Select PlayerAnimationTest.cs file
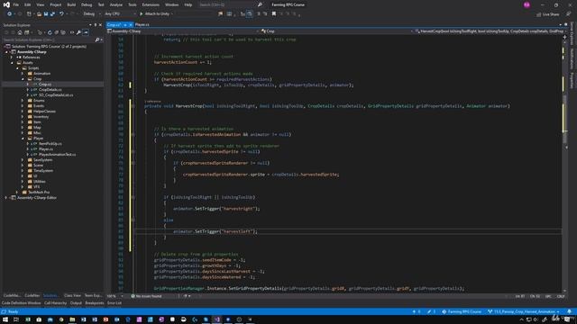 (x=58, y=154)
